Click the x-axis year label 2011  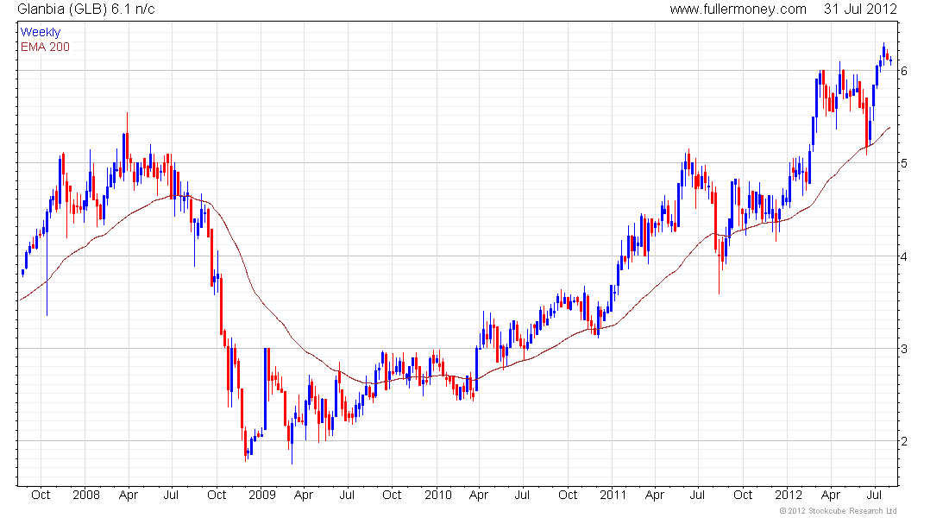tap(613, 495)
